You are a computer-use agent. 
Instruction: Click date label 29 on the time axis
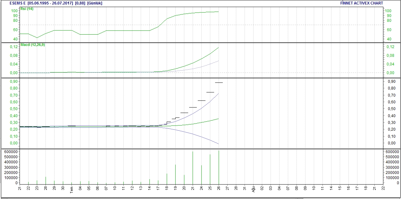[54, 188]
